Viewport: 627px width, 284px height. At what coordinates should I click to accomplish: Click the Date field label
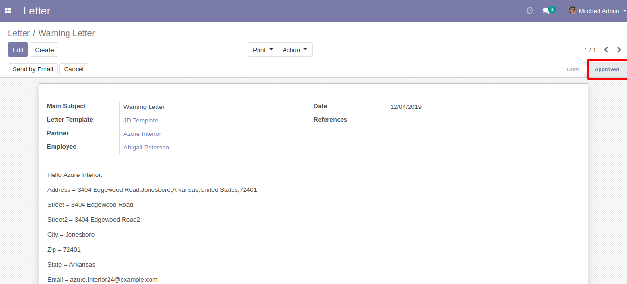[320, 106]
